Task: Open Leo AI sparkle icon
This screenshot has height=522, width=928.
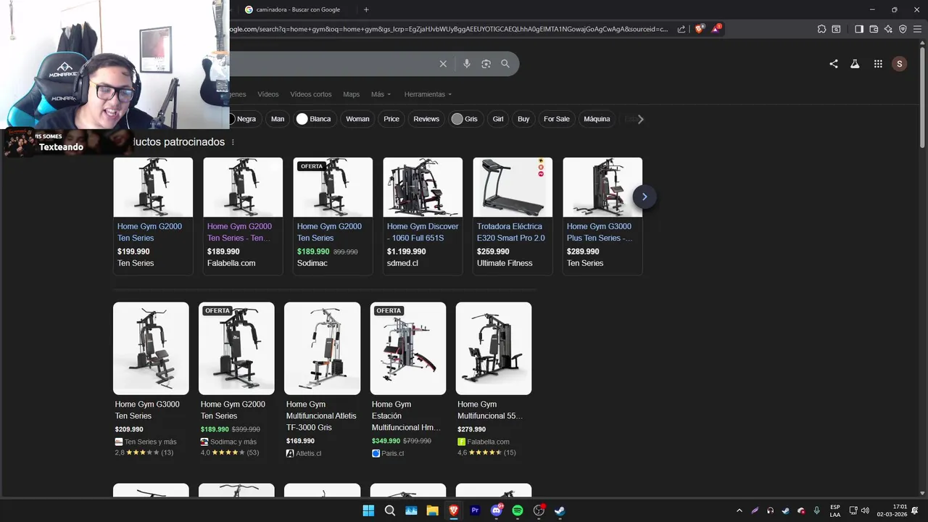Action: (888, 29)
